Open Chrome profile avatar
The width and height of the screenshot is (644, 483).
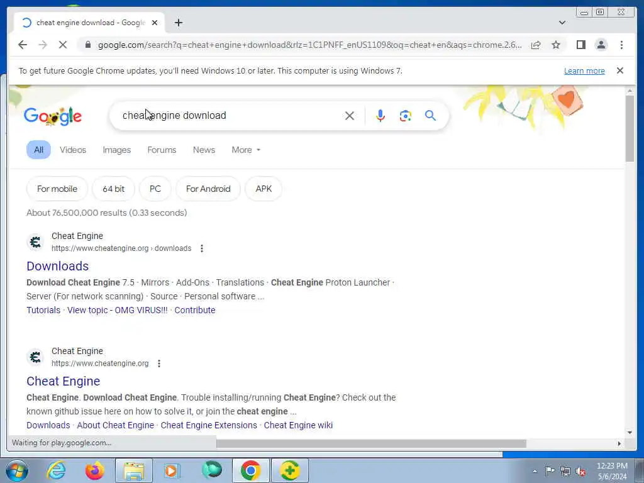click(601, 45)
